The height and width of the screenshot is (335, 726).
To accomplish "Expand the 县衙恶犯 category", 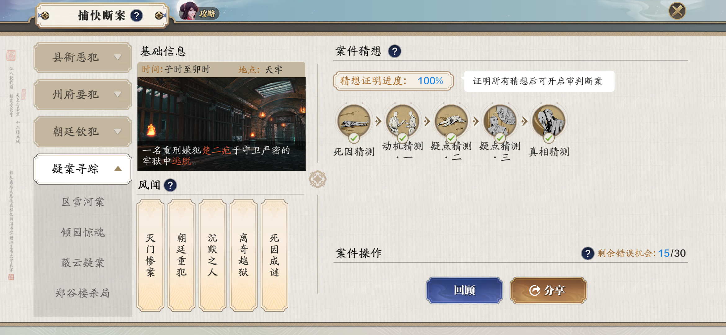I will pos(83,57).
